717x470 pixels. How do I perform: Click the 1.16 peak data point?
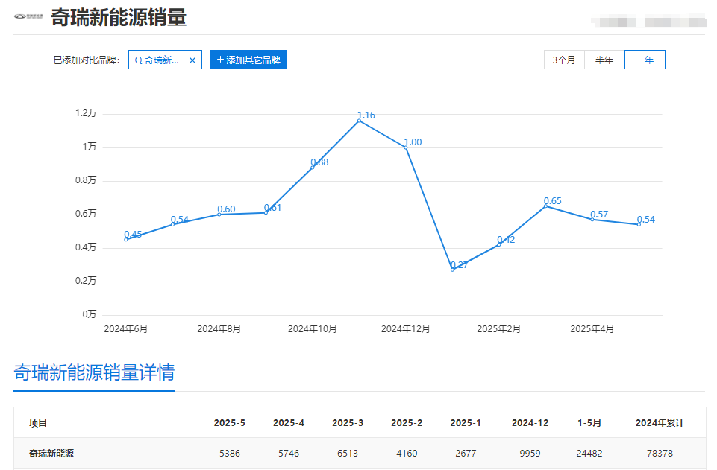[x=359, y=121]
